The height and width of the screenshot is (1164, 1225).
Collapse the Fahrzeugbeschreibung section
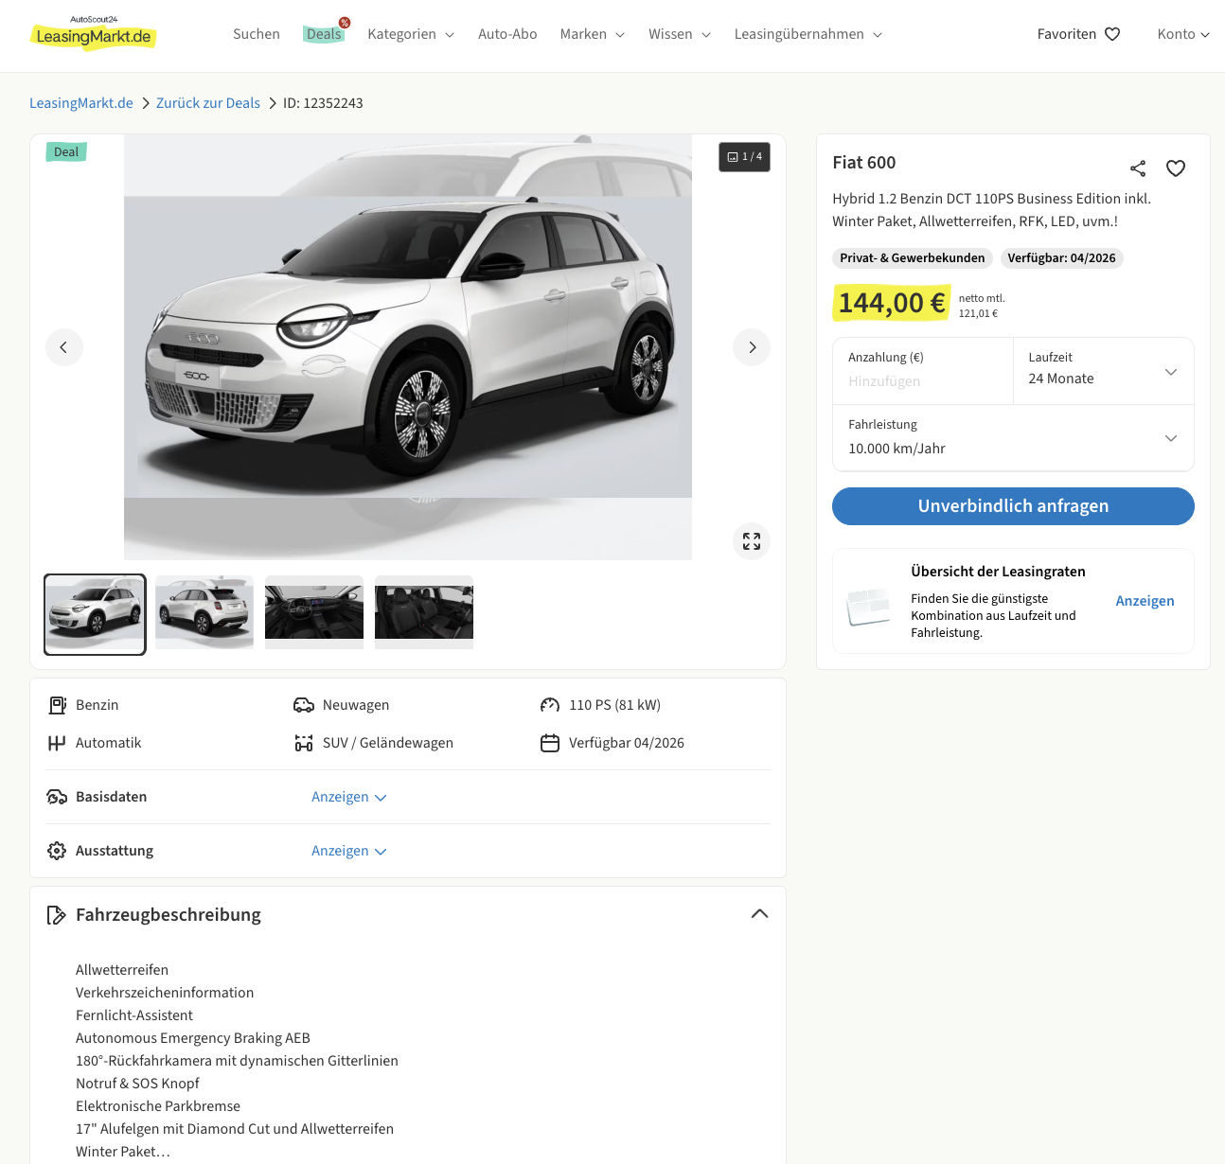[x=758, y=914]
